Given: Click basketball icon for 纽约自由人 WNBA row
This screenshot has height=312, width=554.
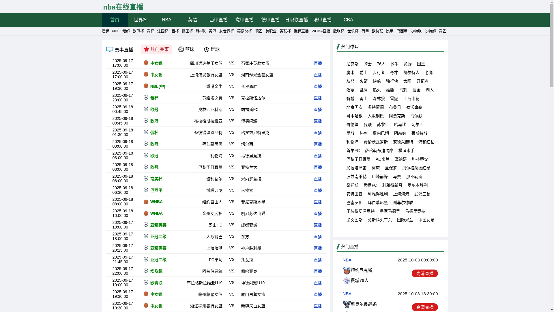Looking at the screenshot, I should [x=146, y=202].
